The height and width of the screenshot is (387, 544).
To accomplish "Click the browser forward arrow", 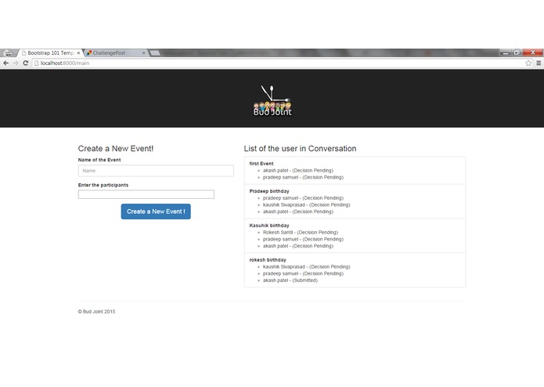I will [16, 63].
